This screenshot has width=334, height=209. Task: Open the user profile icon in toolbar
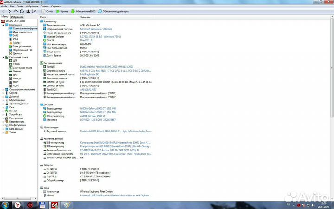pos(28,11)
